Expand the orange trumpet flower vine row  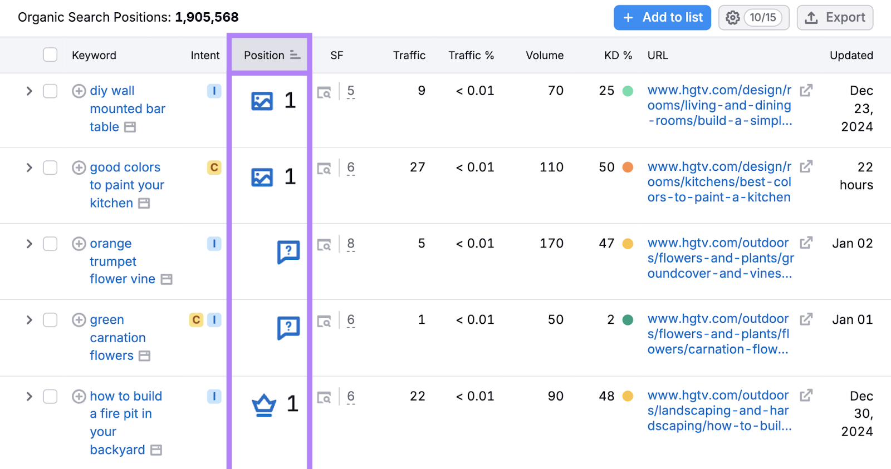pyautogui.click(x=29, y=244)
